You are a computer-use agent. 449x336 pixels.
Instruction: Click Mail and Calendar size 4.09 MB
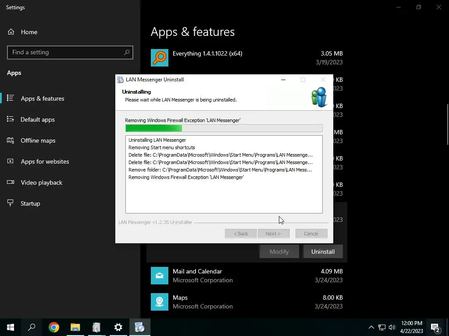pyautogui.click(x=331, y=271)
